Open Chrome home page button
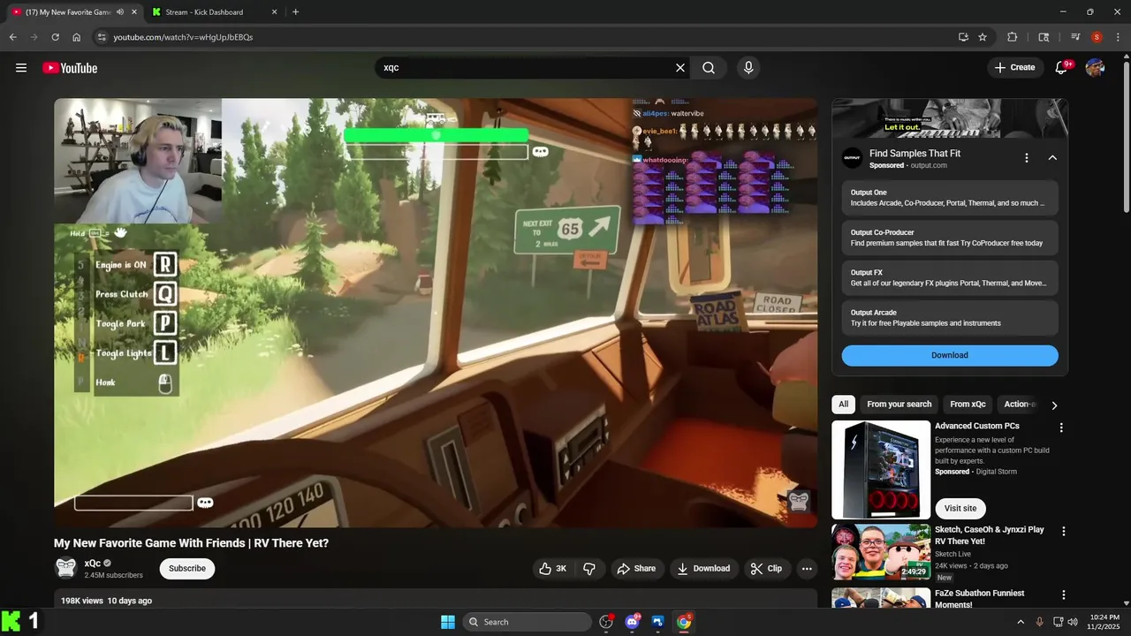This screenshot has width=1131, height=636. pos(77,37)
